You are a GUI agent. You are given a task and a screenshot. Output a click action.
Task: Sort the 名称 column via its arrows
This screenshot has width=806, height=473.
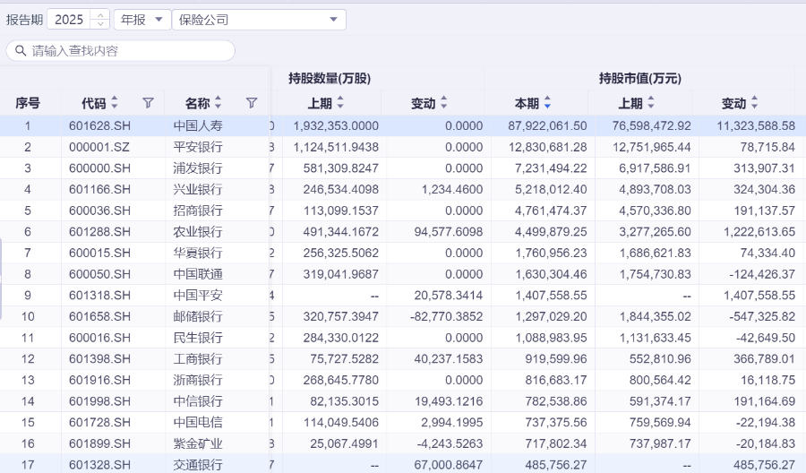pyautogui.click(x=219, y=103)
